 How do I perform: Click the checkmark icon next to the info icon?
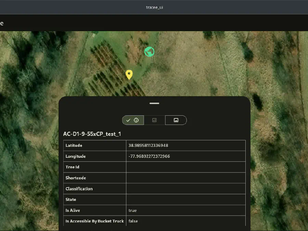pos(128,120)
